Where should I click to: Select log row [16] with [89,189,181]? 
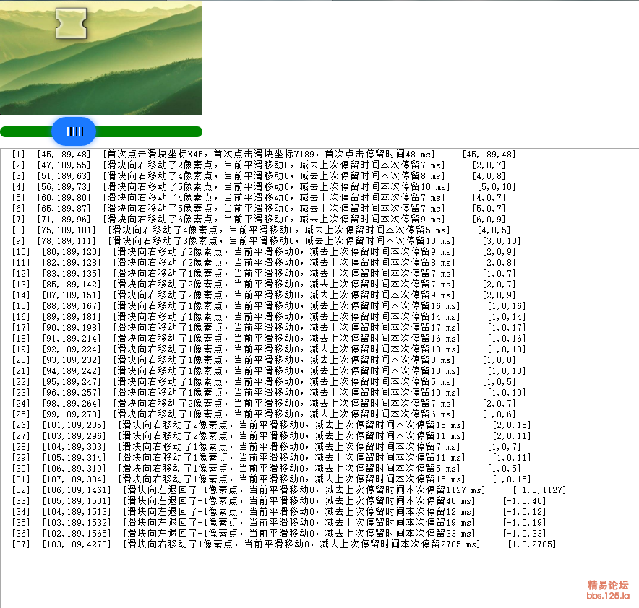pyautogui.click(x=269, y=316)
